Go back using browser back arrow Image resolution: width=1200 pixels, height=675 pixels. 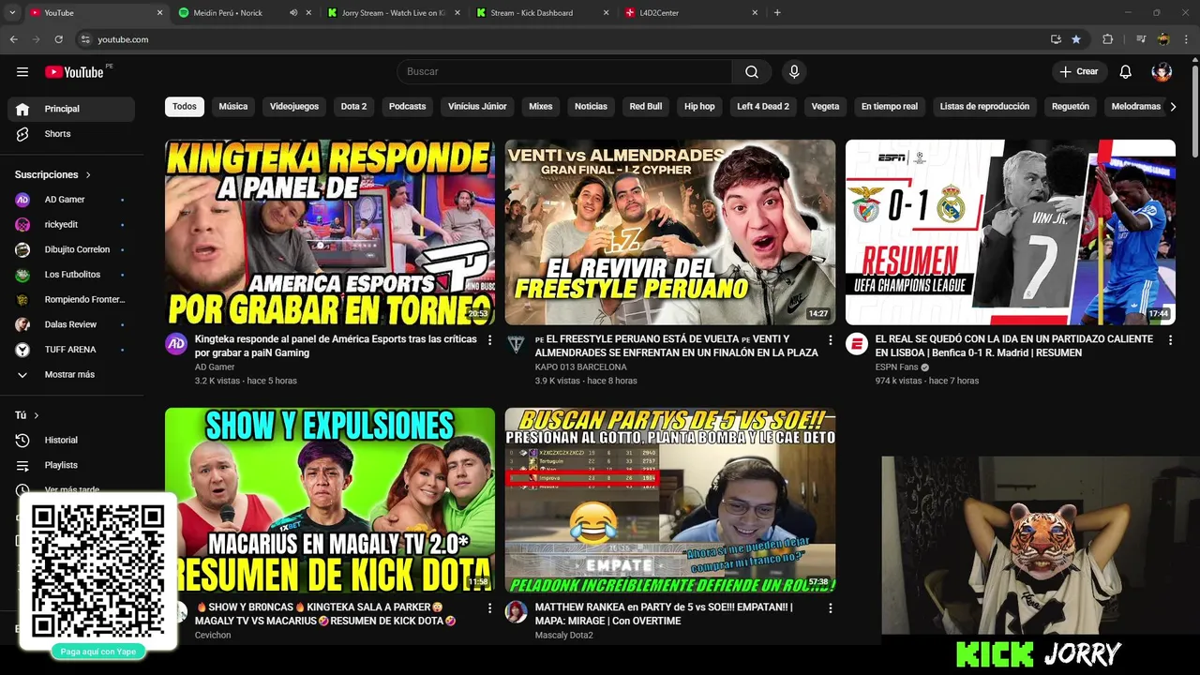pos(13,39)
